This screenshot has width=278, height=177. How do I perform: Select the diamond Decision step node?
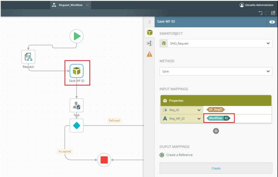point(76,125)
